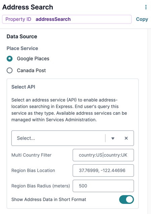151x214 pixels.
Task: Click the Multi Country Filter label
Action: [32, 155]
